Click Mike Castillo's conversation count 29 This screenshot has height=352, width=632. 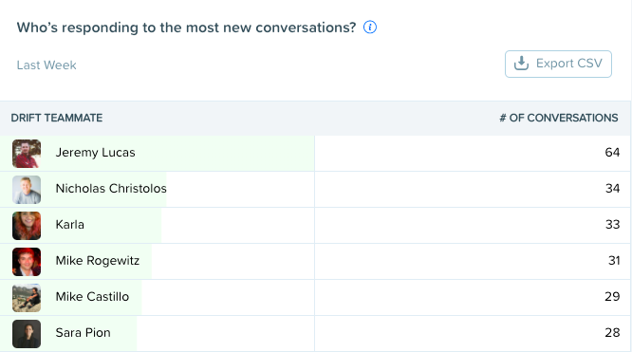pyautogui.click(x=612, y=296)
